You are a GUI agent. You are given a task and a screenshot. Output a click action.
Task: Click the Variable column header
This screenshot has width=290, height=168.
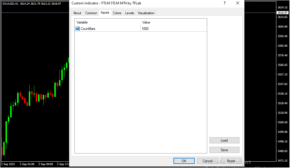click(108, 22)
